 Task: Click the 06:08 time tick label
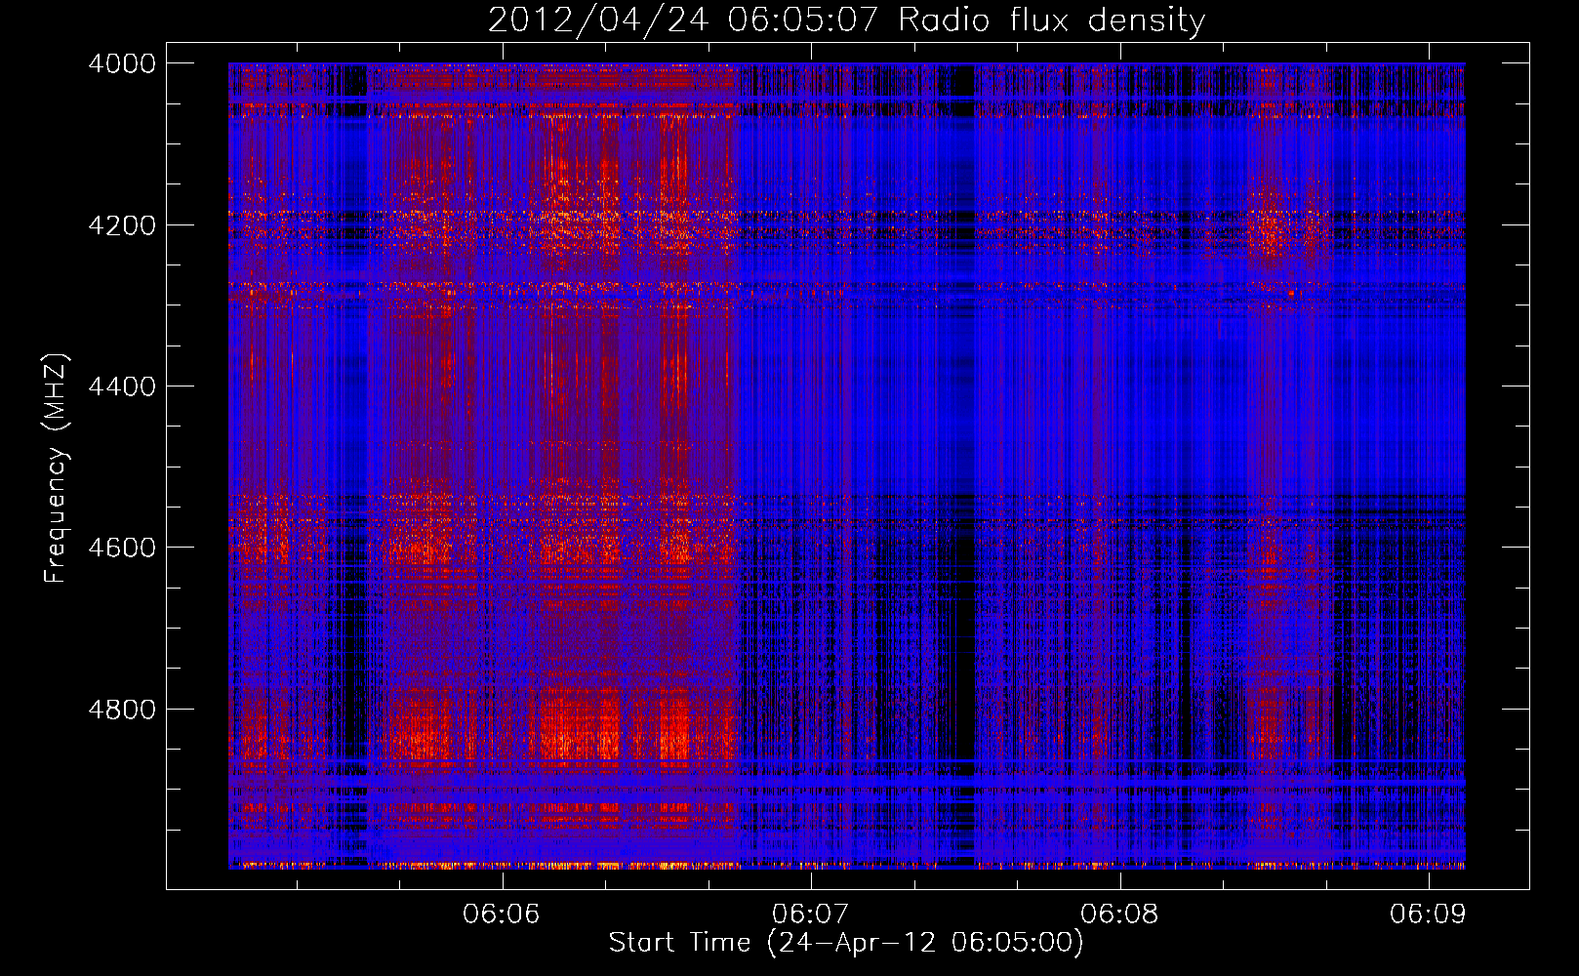point(1119,914)
